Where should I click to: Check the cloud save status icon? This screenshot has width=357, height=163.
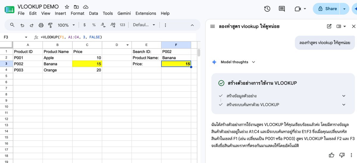[x=86, y=7]
